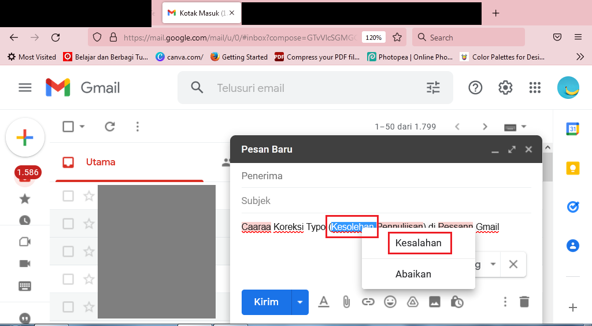Show more bookmarks chevron

[580, 57]
